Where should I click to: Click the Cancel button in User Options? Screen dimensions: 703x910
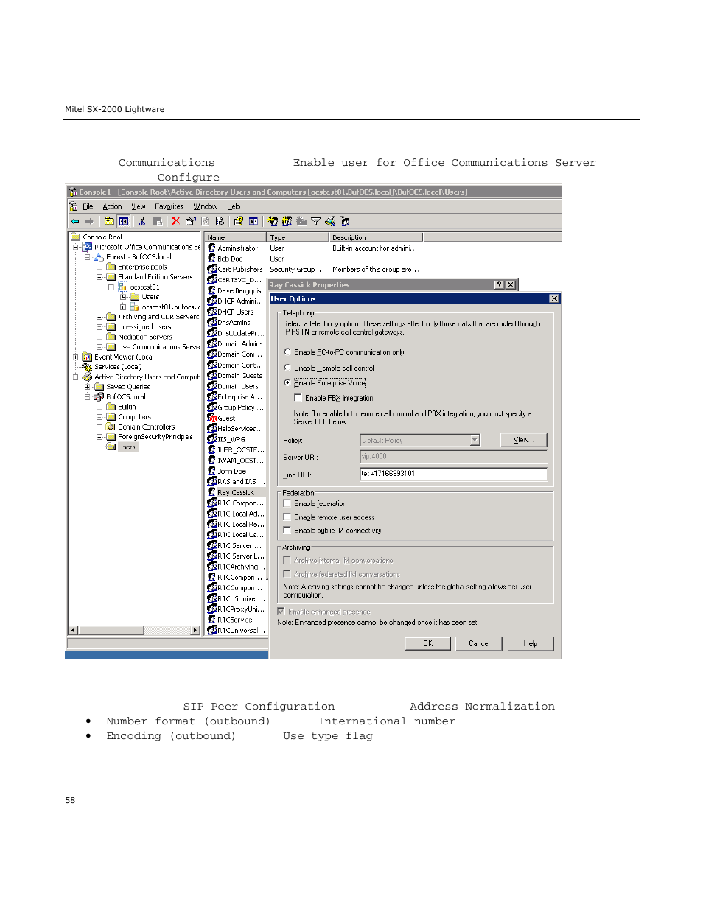[x=479, y=643]
